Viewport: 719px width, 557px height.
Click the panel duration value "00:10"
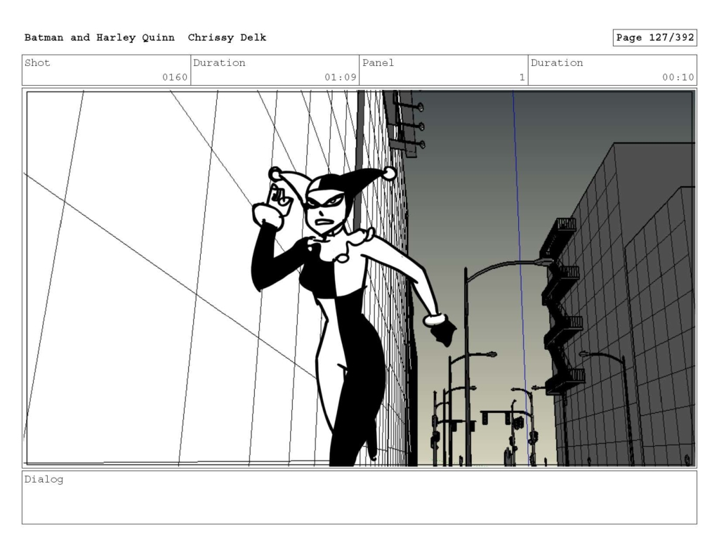678,77
